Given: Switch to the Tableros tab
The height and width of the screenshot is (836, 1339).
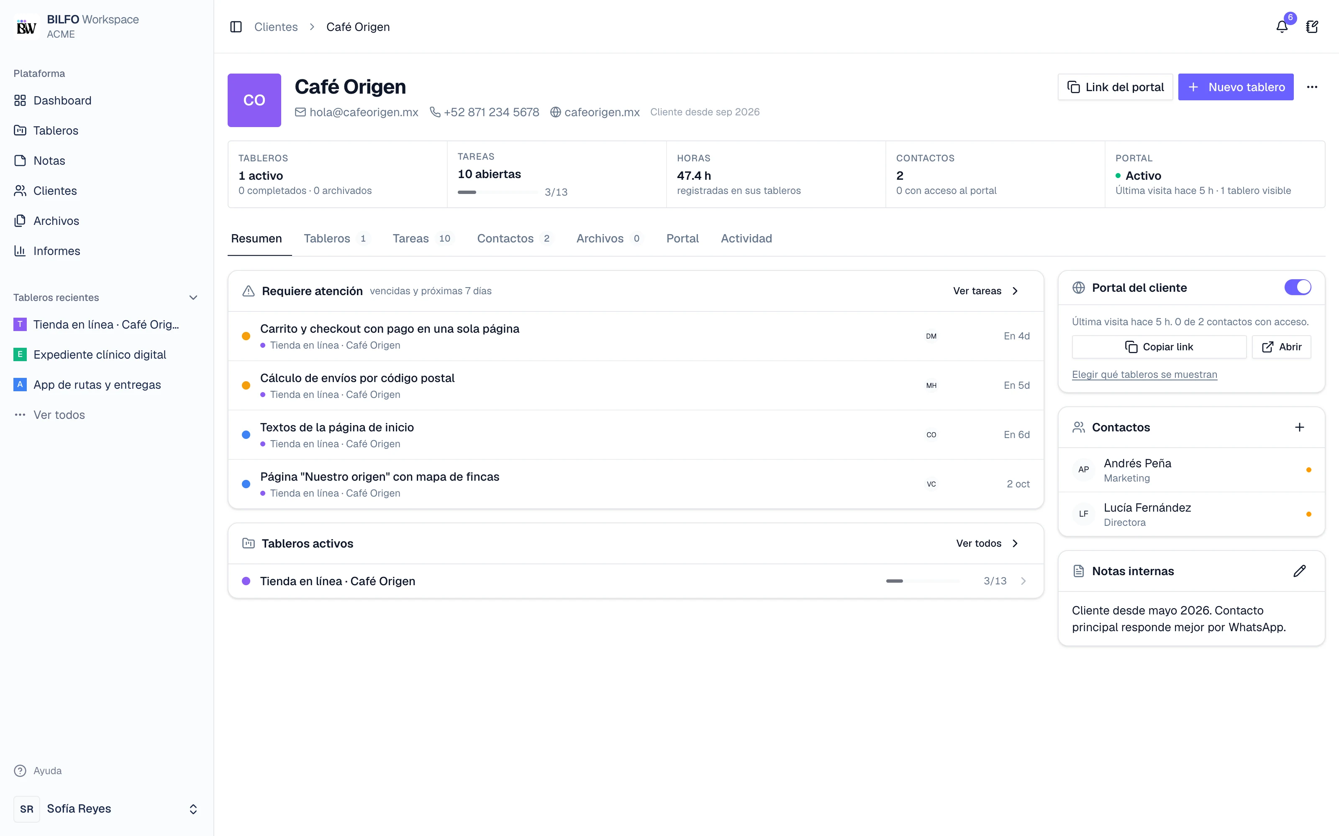Looking at the screenshot, I should point(336,238).
